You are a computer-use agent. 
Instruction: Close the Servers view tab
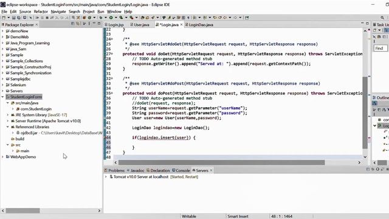211,170
